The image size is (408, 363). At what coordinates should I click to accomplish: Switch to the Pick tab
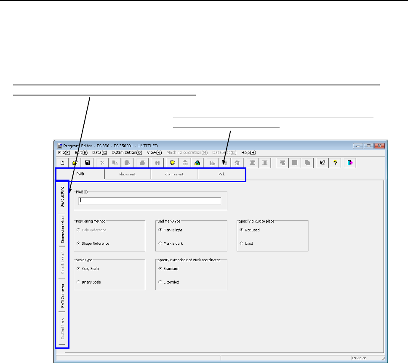(x=221, y=174)
